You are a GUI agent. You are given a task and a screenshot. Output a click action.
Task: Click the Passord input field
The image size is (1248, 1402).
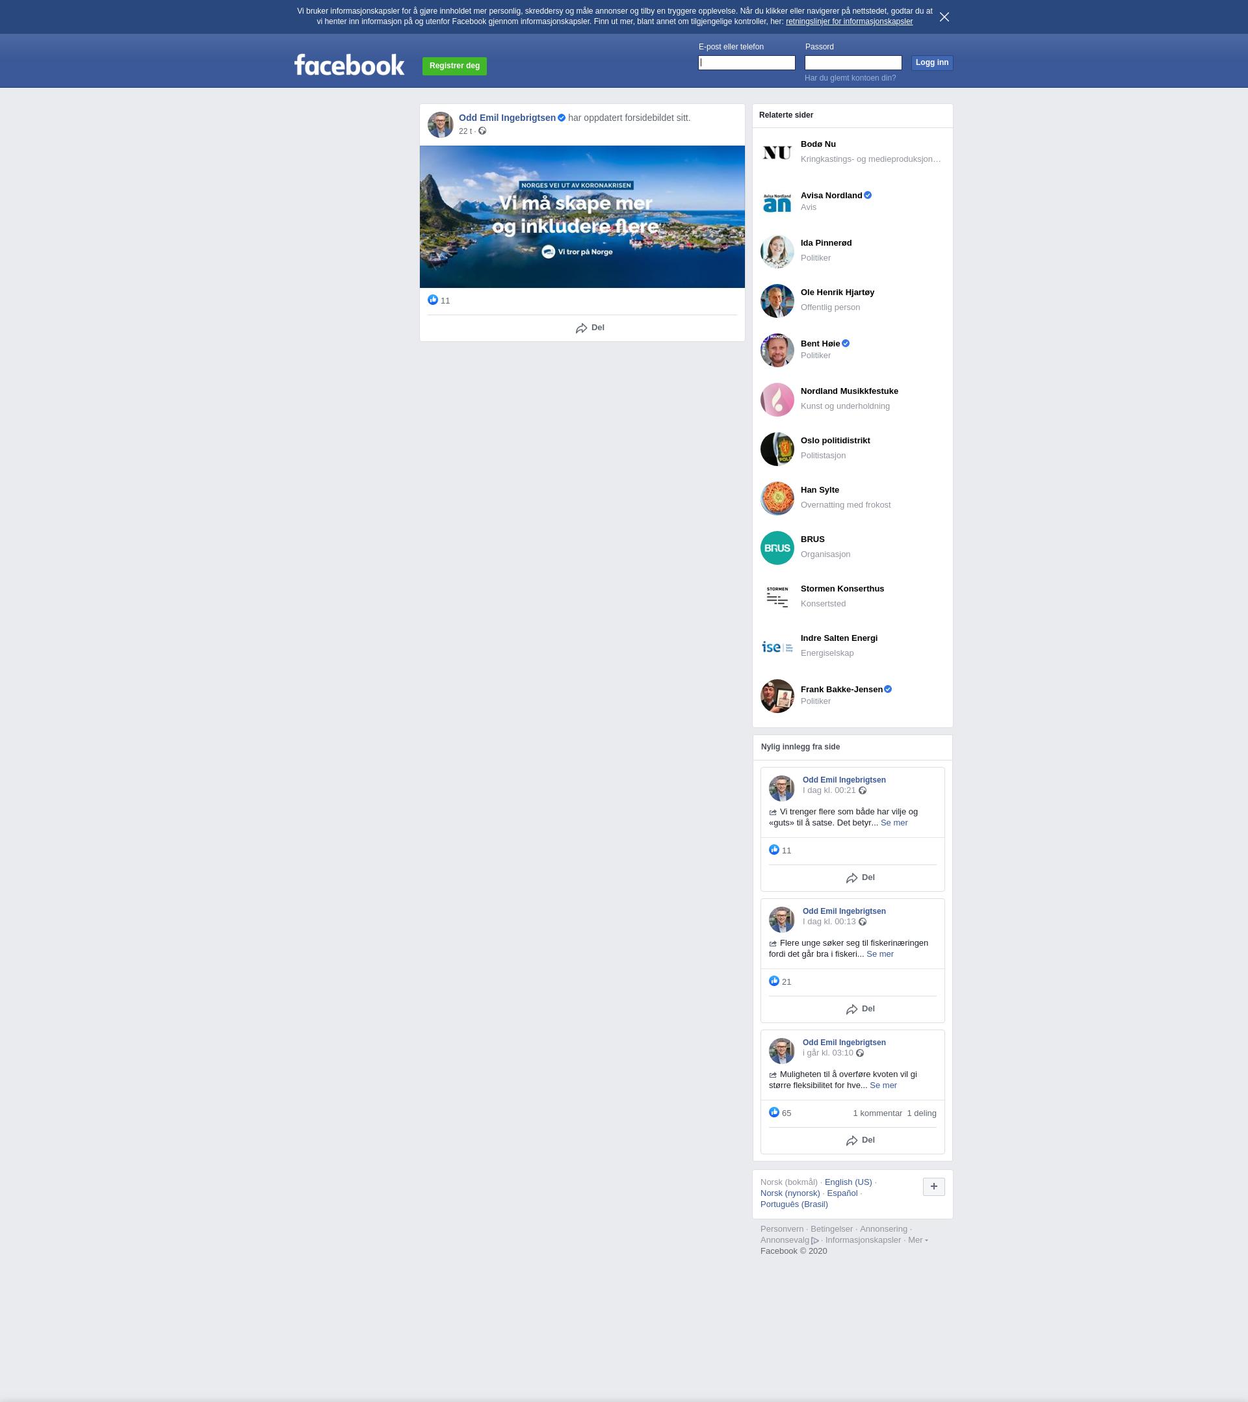pos(853,63)
